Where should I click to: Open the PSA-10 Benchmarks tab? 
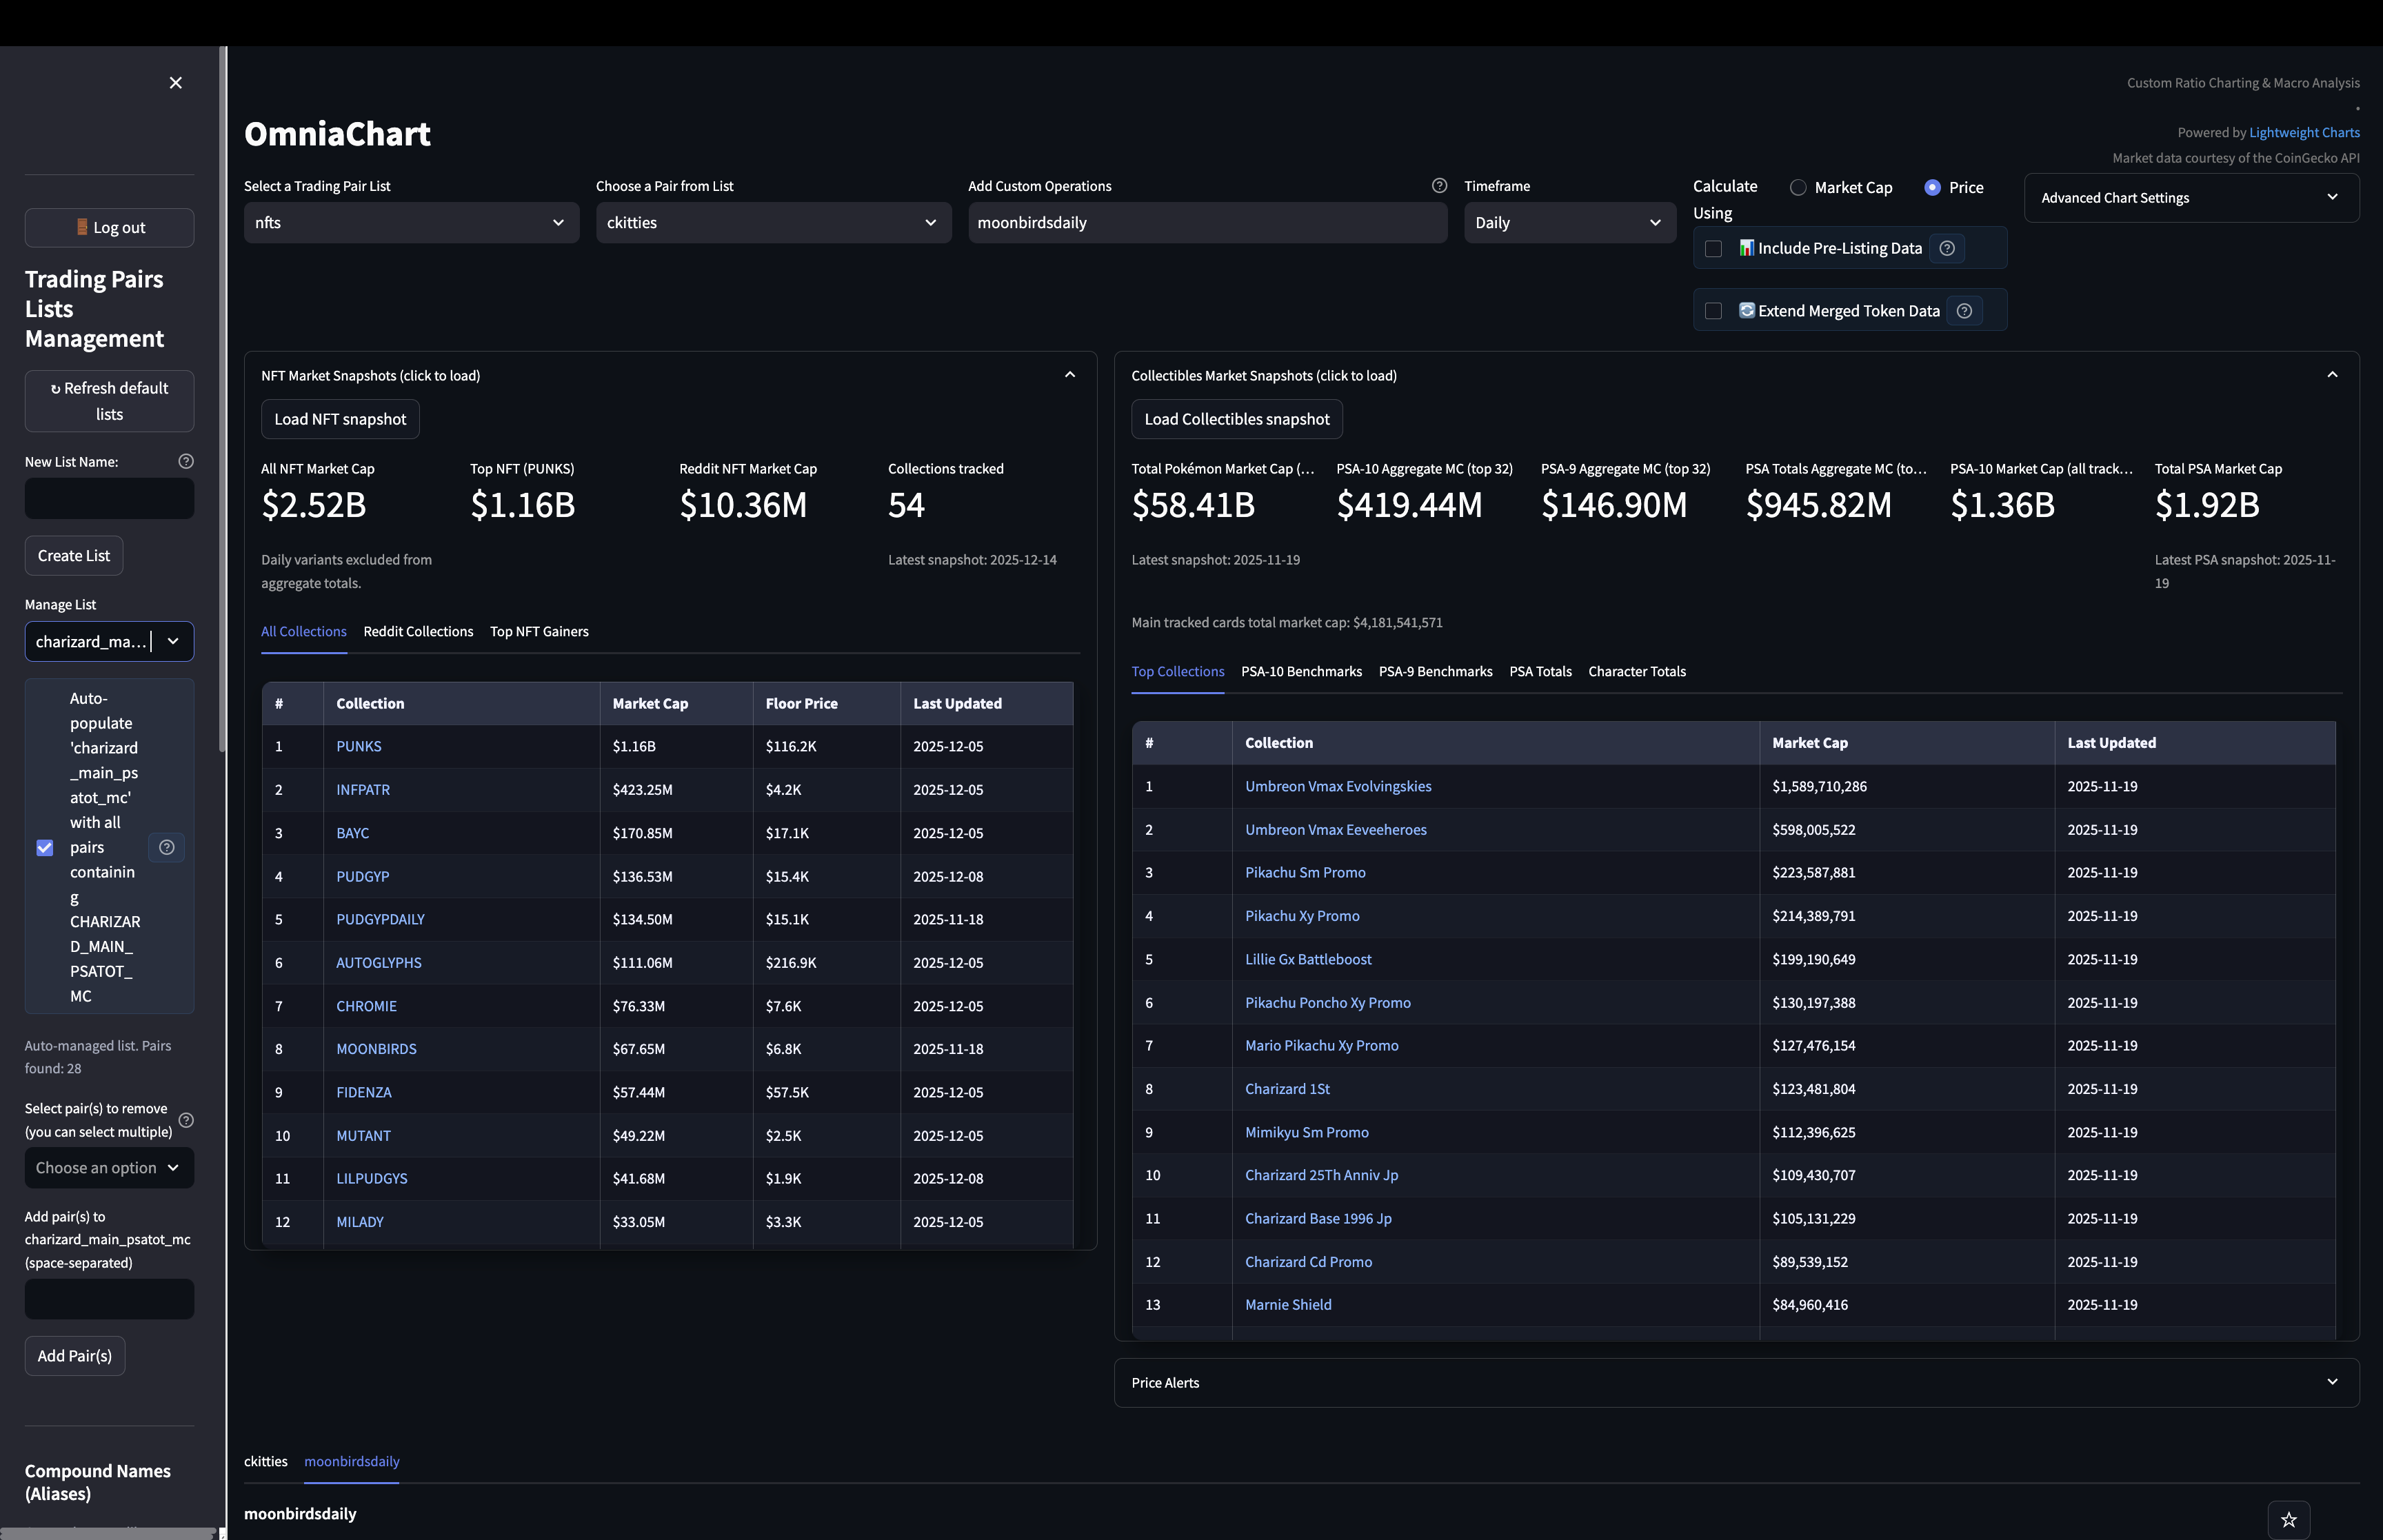(x=1301, y=671)
